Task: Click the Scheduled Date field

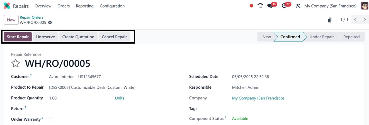Action: 250,77
